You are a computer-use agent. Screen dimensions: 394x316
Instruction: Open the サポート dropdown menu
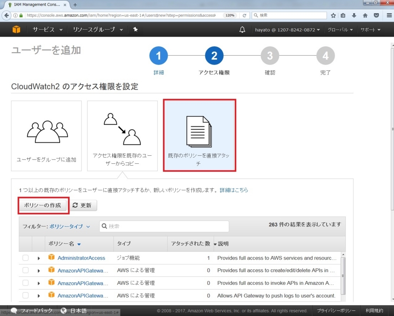coord(371,30)
